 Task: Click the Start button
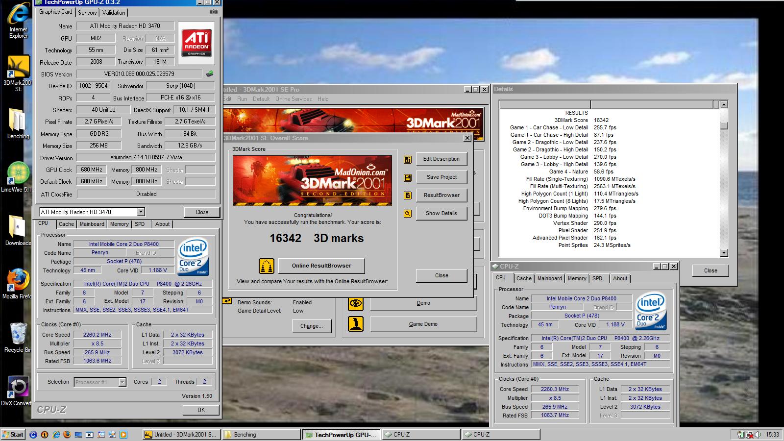tap(13, 435)
